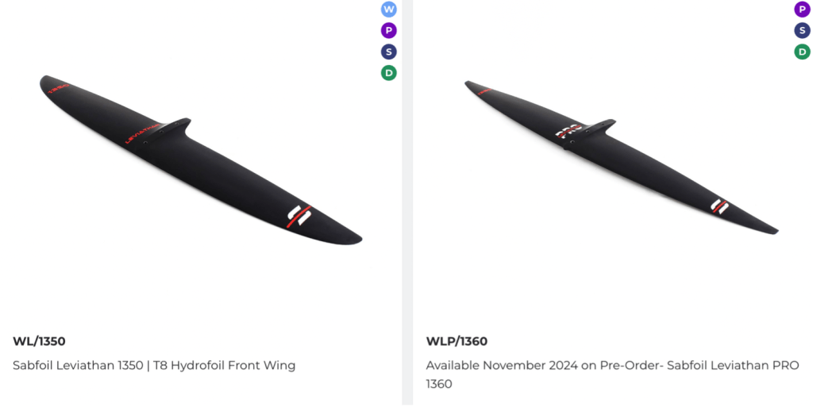Screen dimensions: 813x407
Task: Click the white PRO lettering on the right wing
Action: [x=568, y=131]
